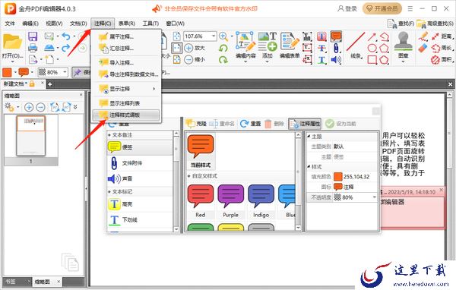This screenshot has height=290, width=456.
Task: Open the 工具(T) menu
Action: click(x=150, y=24)
